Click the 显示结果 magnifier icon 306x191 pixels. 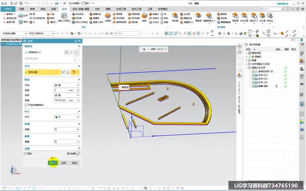pyautogui.click(x=78, y=153)
